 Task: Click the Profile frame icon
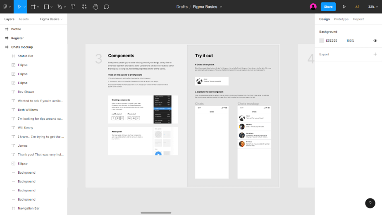(x=7, y=29)
